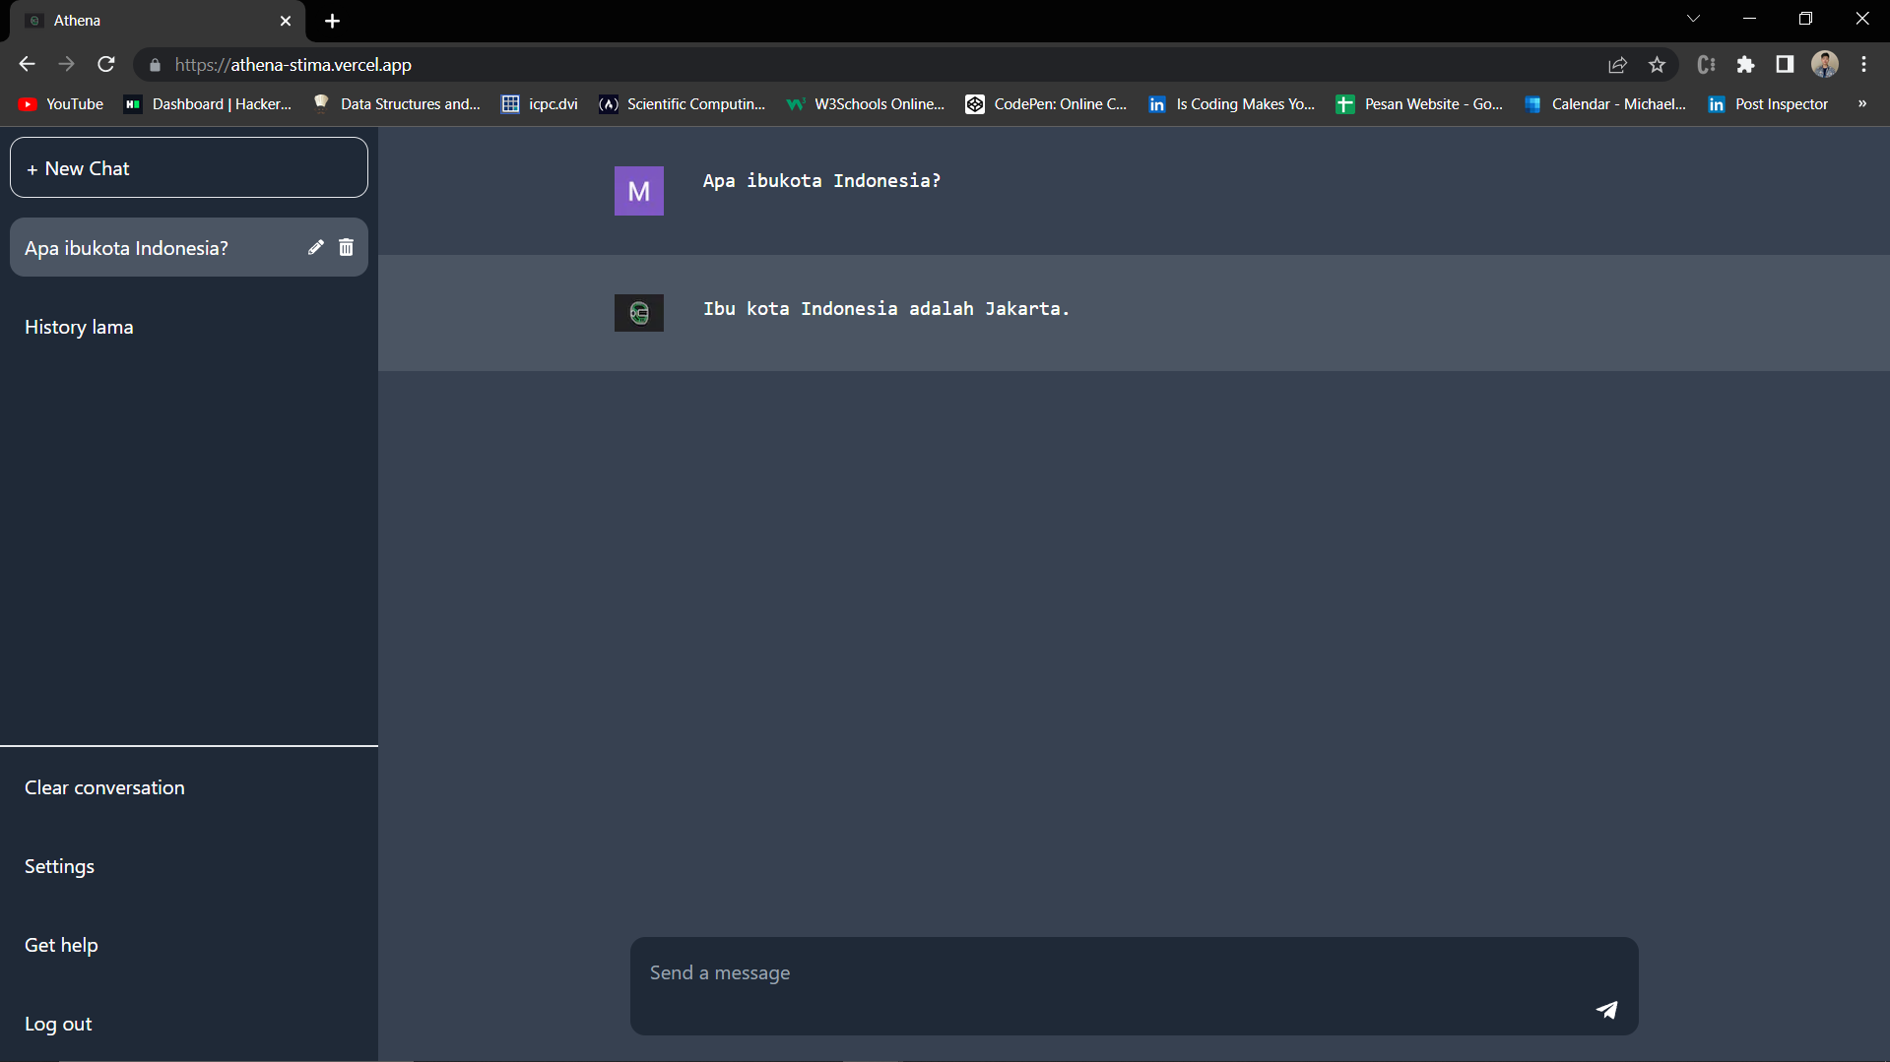Reload the page with the refresh icon
Viewport: 1890px width, 1062px height.
pyautogui.click(x=105, y=64)
